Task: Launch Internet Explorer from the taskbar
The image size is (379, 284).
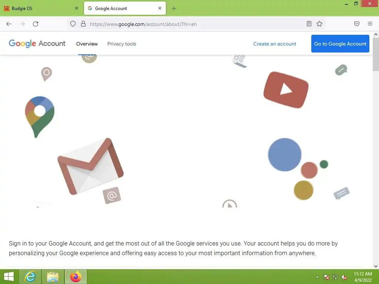Action: (30, 277)
